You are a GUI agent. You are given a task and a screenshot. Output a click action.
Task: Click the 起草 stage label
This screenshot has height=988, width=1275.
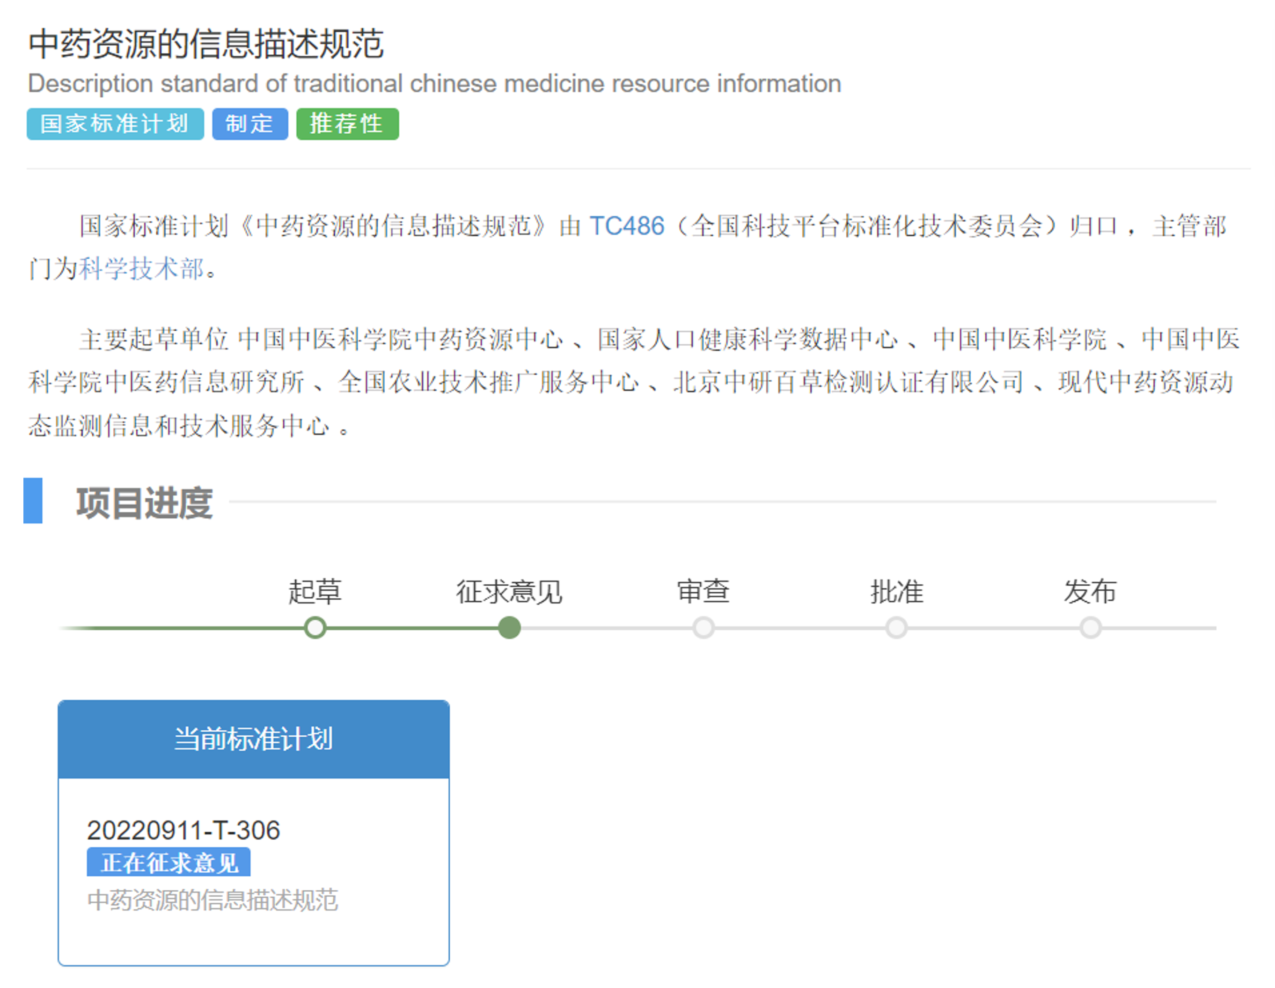315,591
